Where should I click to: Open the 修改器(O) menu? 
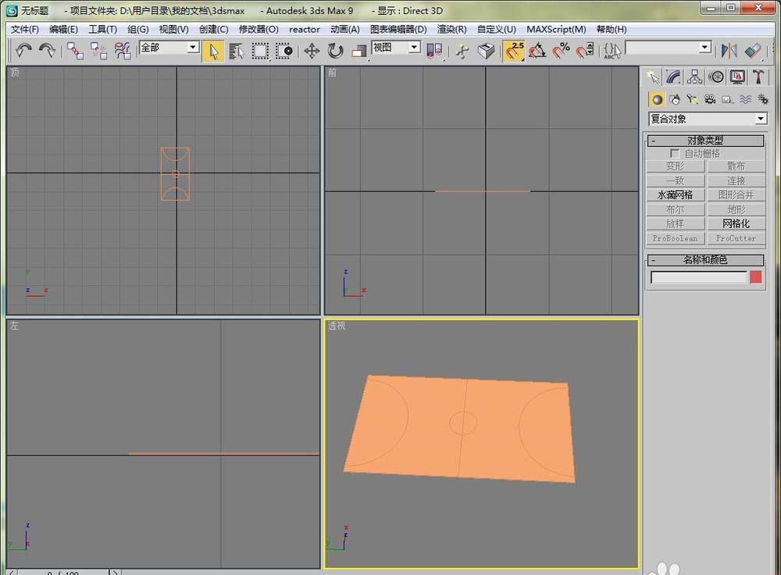258,30
